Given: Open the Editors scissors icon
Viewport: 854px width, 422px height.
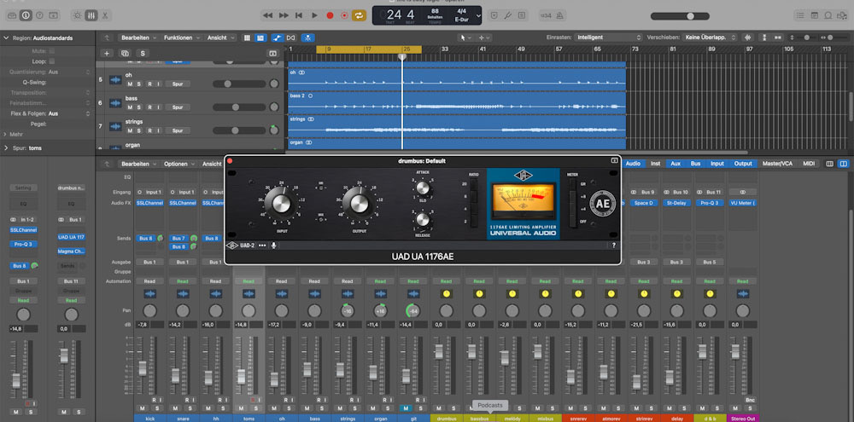Looking at the screenshot, I should pyautogui.click(x=104, y=15).
